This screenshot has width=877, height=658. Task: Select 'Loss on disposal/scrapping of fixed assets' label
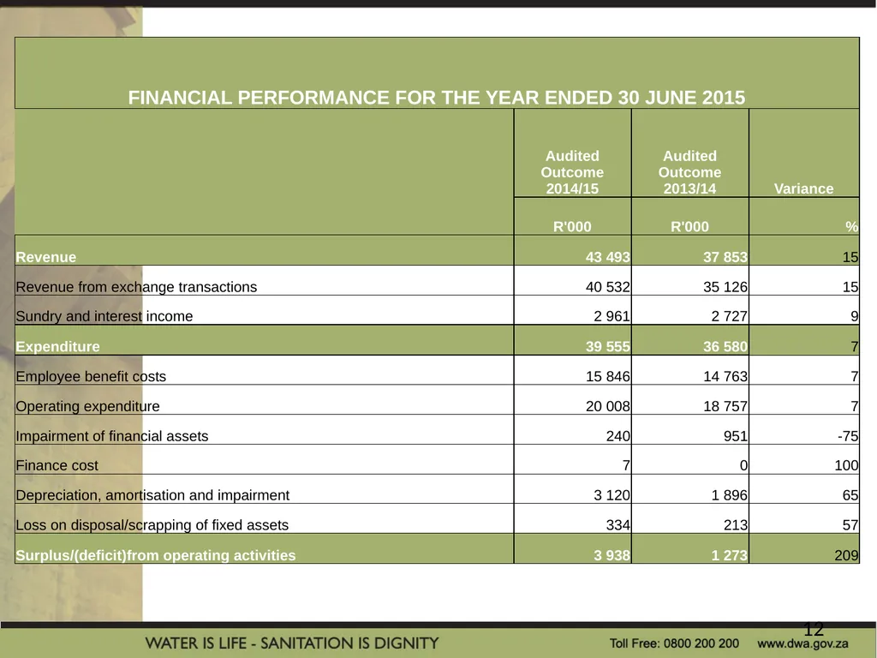click(152, 525)
